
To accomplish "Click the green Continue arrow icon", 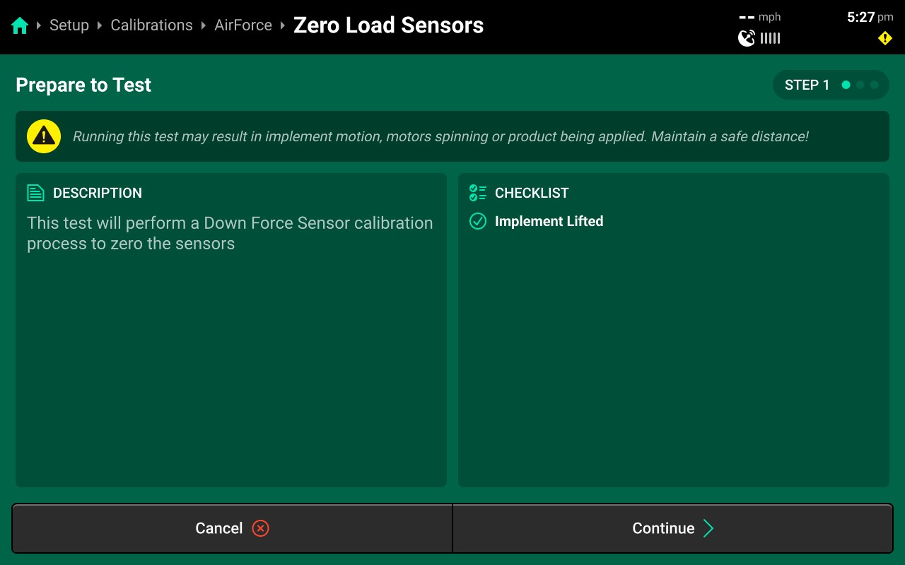I will [x=708, y=528].
